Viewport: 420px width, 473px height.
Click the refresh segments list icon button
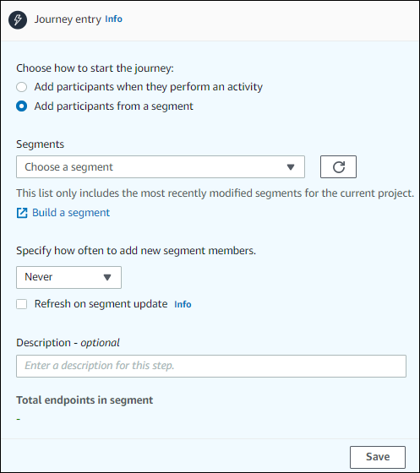338,167
